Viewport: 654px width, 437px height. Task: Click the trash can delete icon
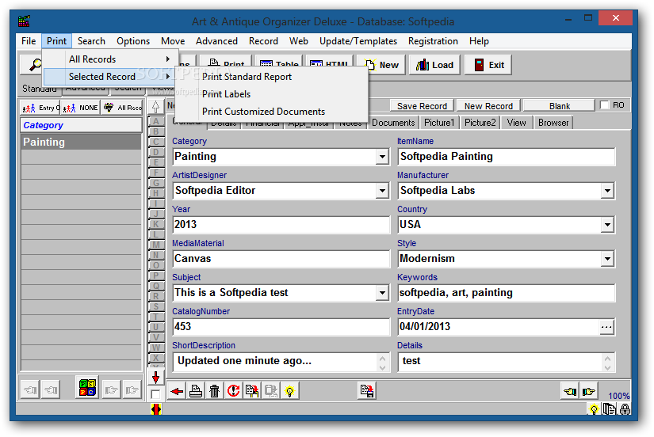click(214, 391)
